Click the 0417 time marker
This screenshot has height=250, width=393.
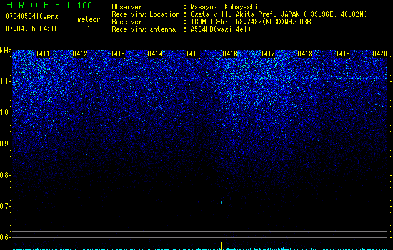click(267, 53)
